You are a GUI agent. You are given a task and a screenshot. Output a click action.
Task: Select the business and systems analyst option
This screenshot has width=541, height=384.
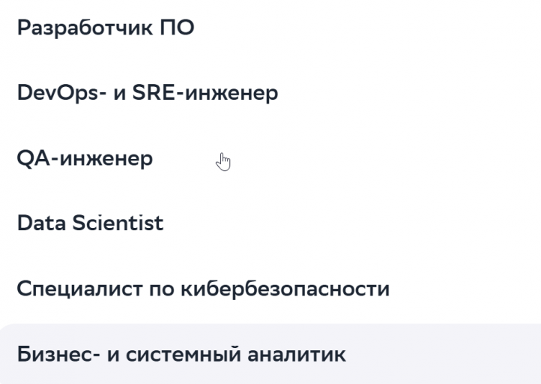(x=270, y=354)
